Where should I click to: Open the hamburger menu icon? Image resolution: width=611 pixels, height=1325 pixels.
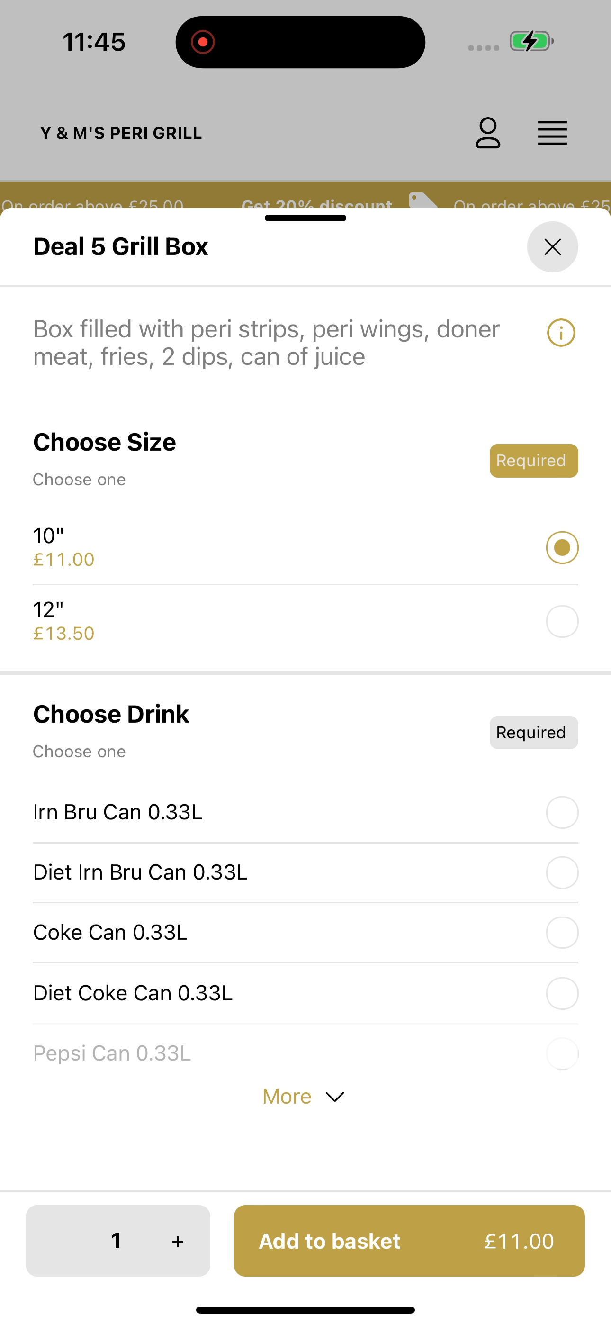coord(552,133)
